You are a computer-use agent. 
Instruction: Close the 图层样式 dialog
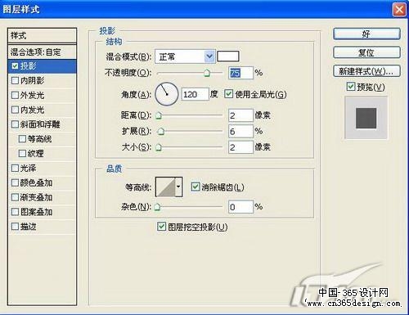coord(399,10)
